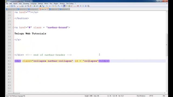Viewport: 173px width, 97px height.
Task: Open the Zen Coding menu
Action: click(70, 4)
